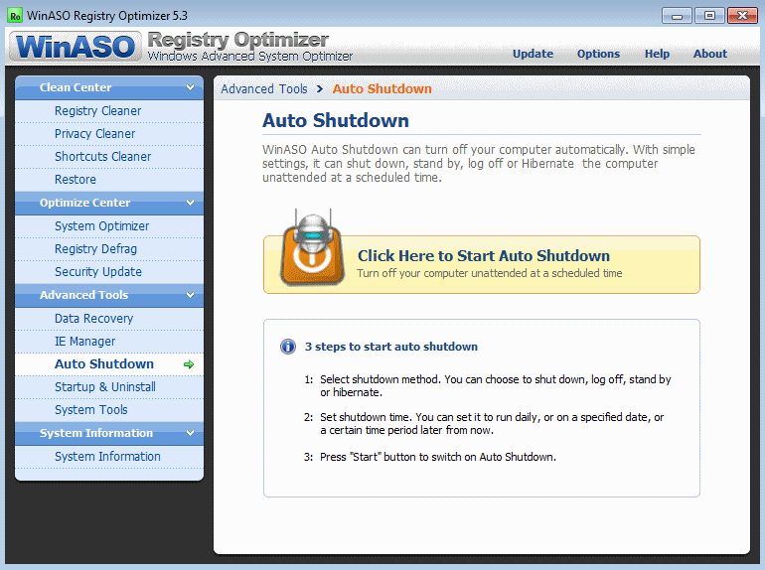Open the Help menu

(657, 54)
